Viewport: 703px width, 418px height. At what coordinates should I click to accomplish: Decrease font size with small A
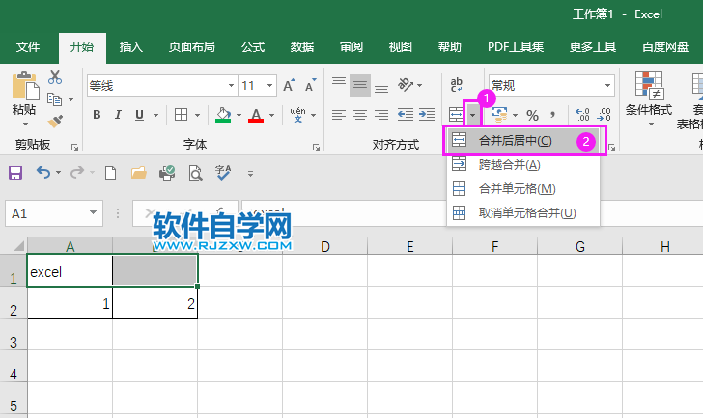pos(310,85)
